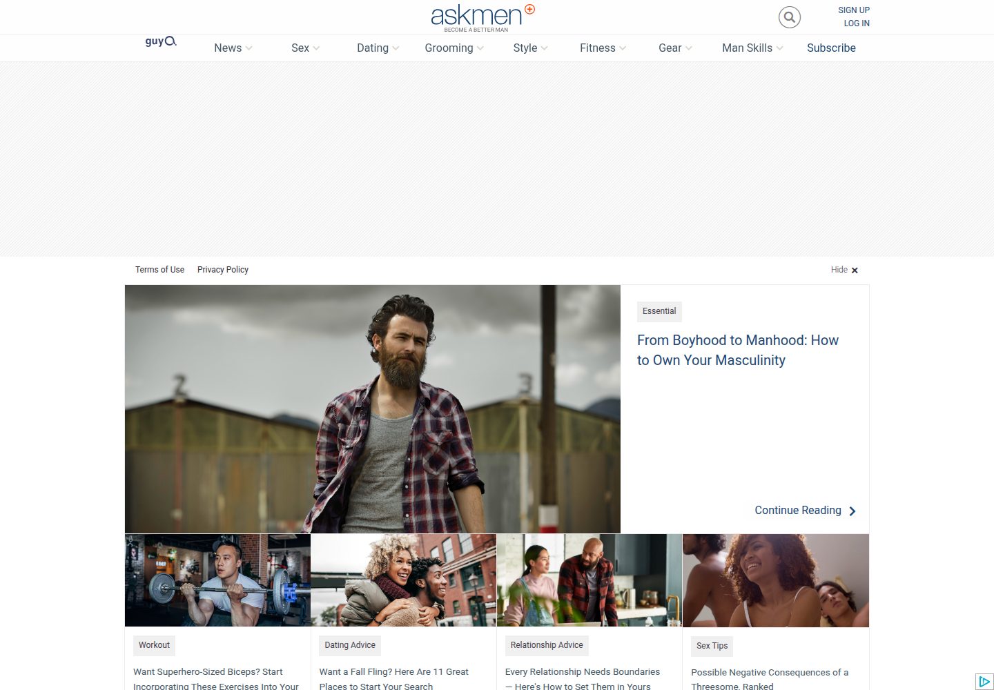Viewport: 994px width, 690px height.
Task: Open the Man Skills section
Action: tap(747, 48)
